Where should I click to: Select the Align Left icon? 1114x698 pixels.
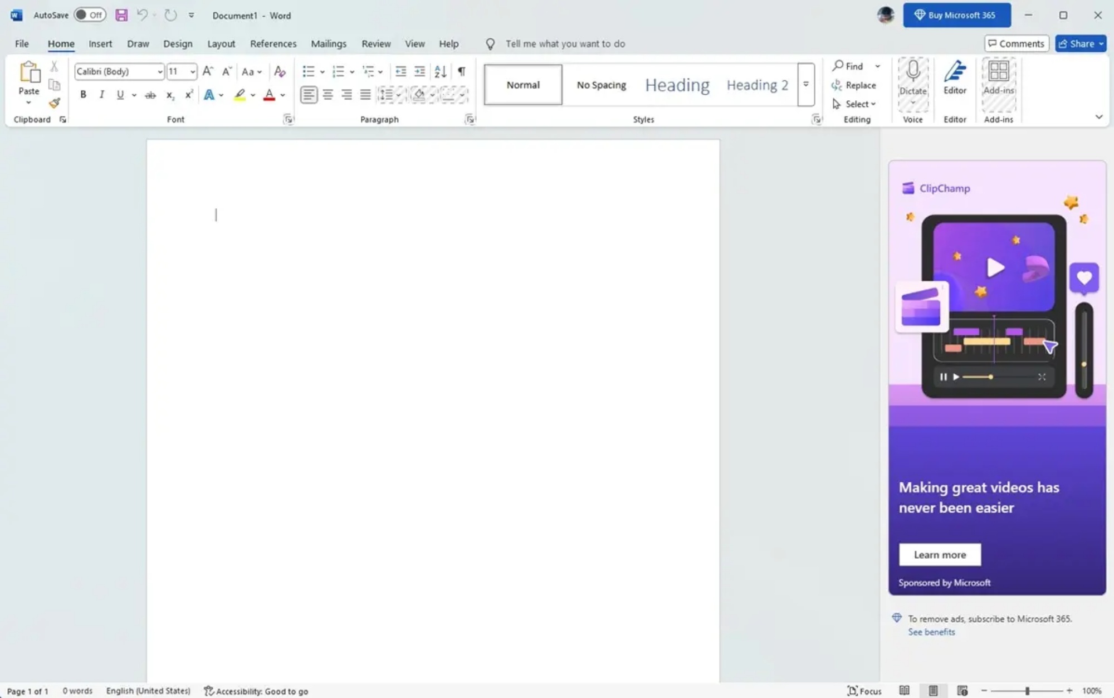[x=308, y=95]
